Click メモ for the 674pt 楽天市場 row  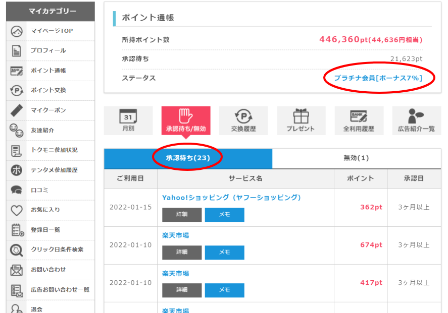point(225,253)
